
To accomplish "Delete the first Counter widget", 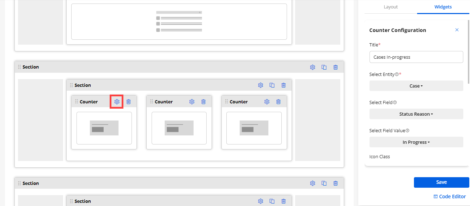I will [x=128, y=102].
